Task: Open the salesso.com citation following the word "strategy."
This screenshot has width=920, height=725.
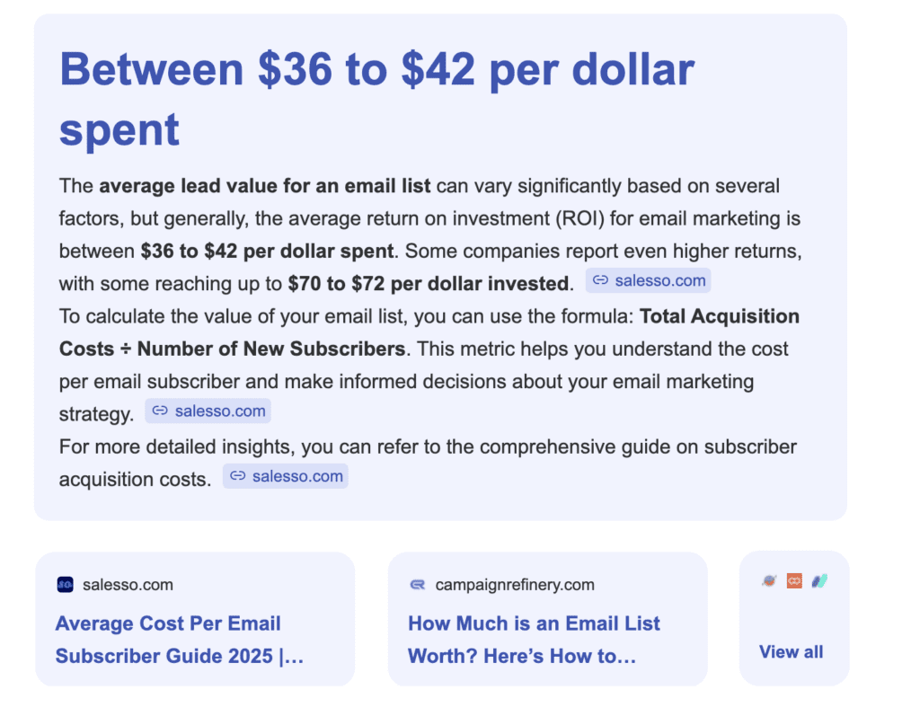Action: 219,411
